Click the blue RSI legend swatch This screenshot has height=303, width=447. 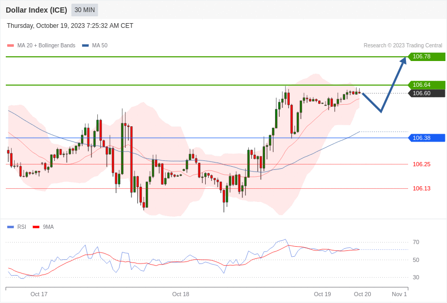tap(11, 227)
